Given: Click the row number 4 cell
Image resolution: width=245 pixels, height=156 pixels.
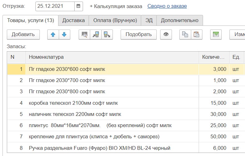Looking at the screenshot, I should [16, 103].
